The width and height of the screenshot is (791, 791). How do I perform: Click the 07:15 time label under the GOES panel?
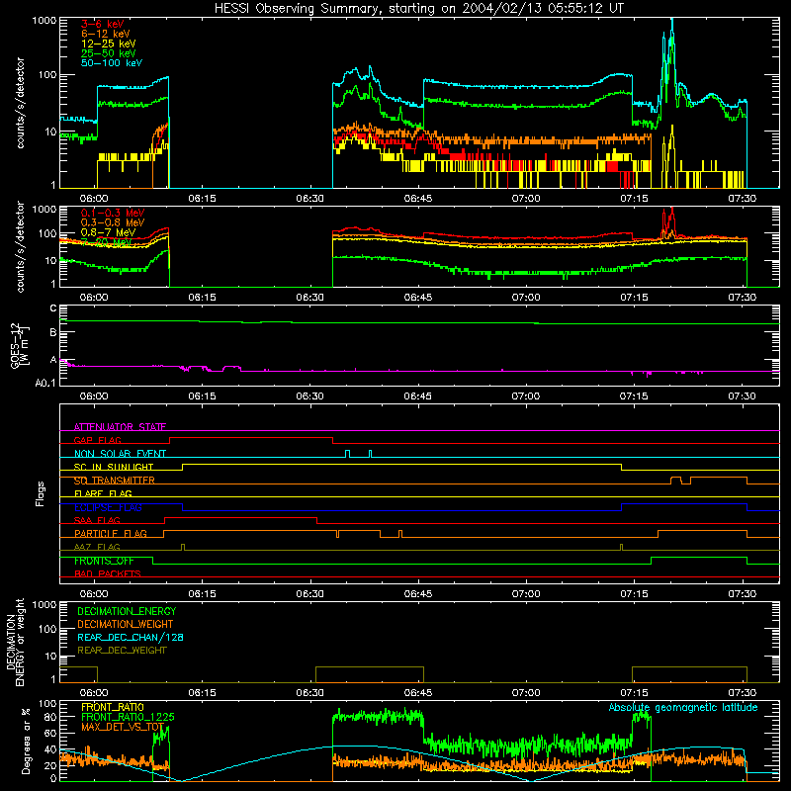tap(634, 396)
